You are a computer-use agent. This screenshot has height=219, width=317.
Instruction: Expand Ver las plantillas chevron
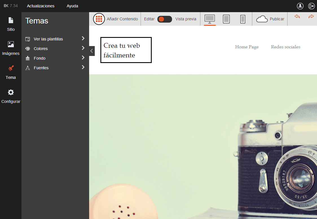pyautogui.click(x=83, y=38)
